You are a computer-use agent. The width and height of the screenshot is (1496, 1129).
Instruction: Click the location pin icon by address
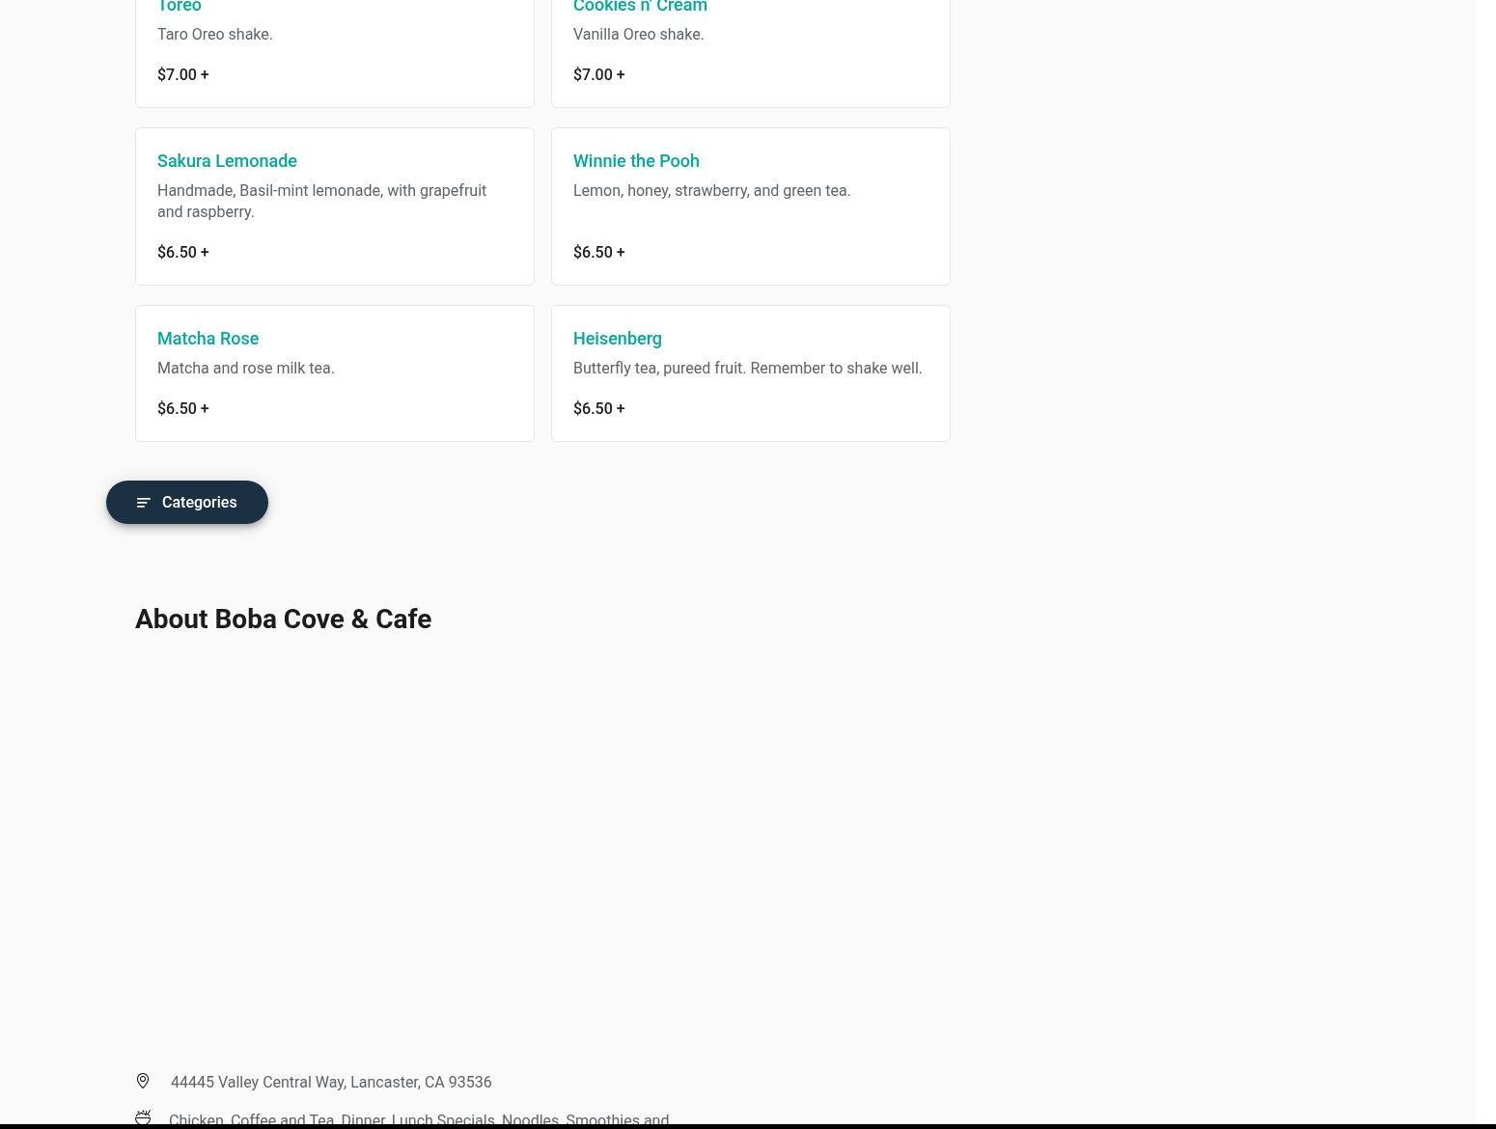[143, 1081]
